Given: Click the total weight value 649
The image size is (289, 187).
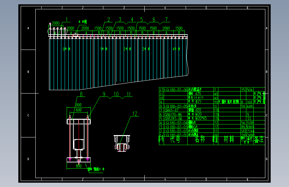Looking at the screenshot, I should coord(250,106).
